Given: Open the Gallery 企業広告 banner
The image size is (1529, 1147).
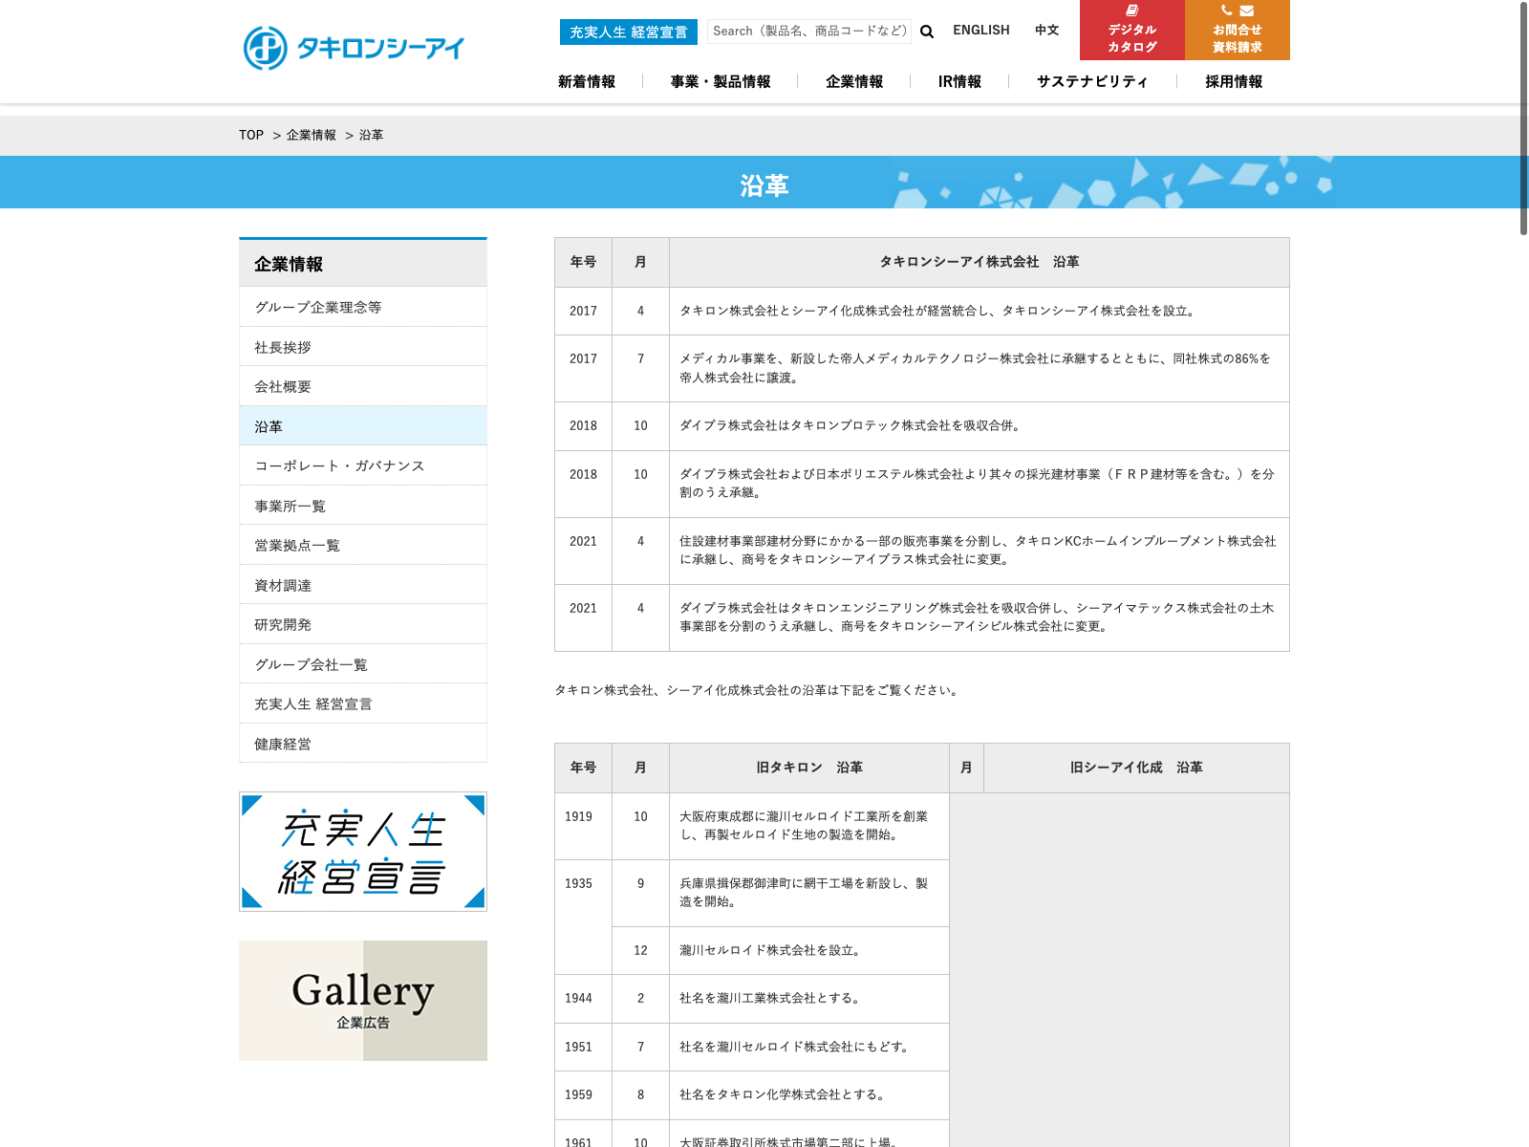Looking at the screenshot, I should pos(363,1001).
